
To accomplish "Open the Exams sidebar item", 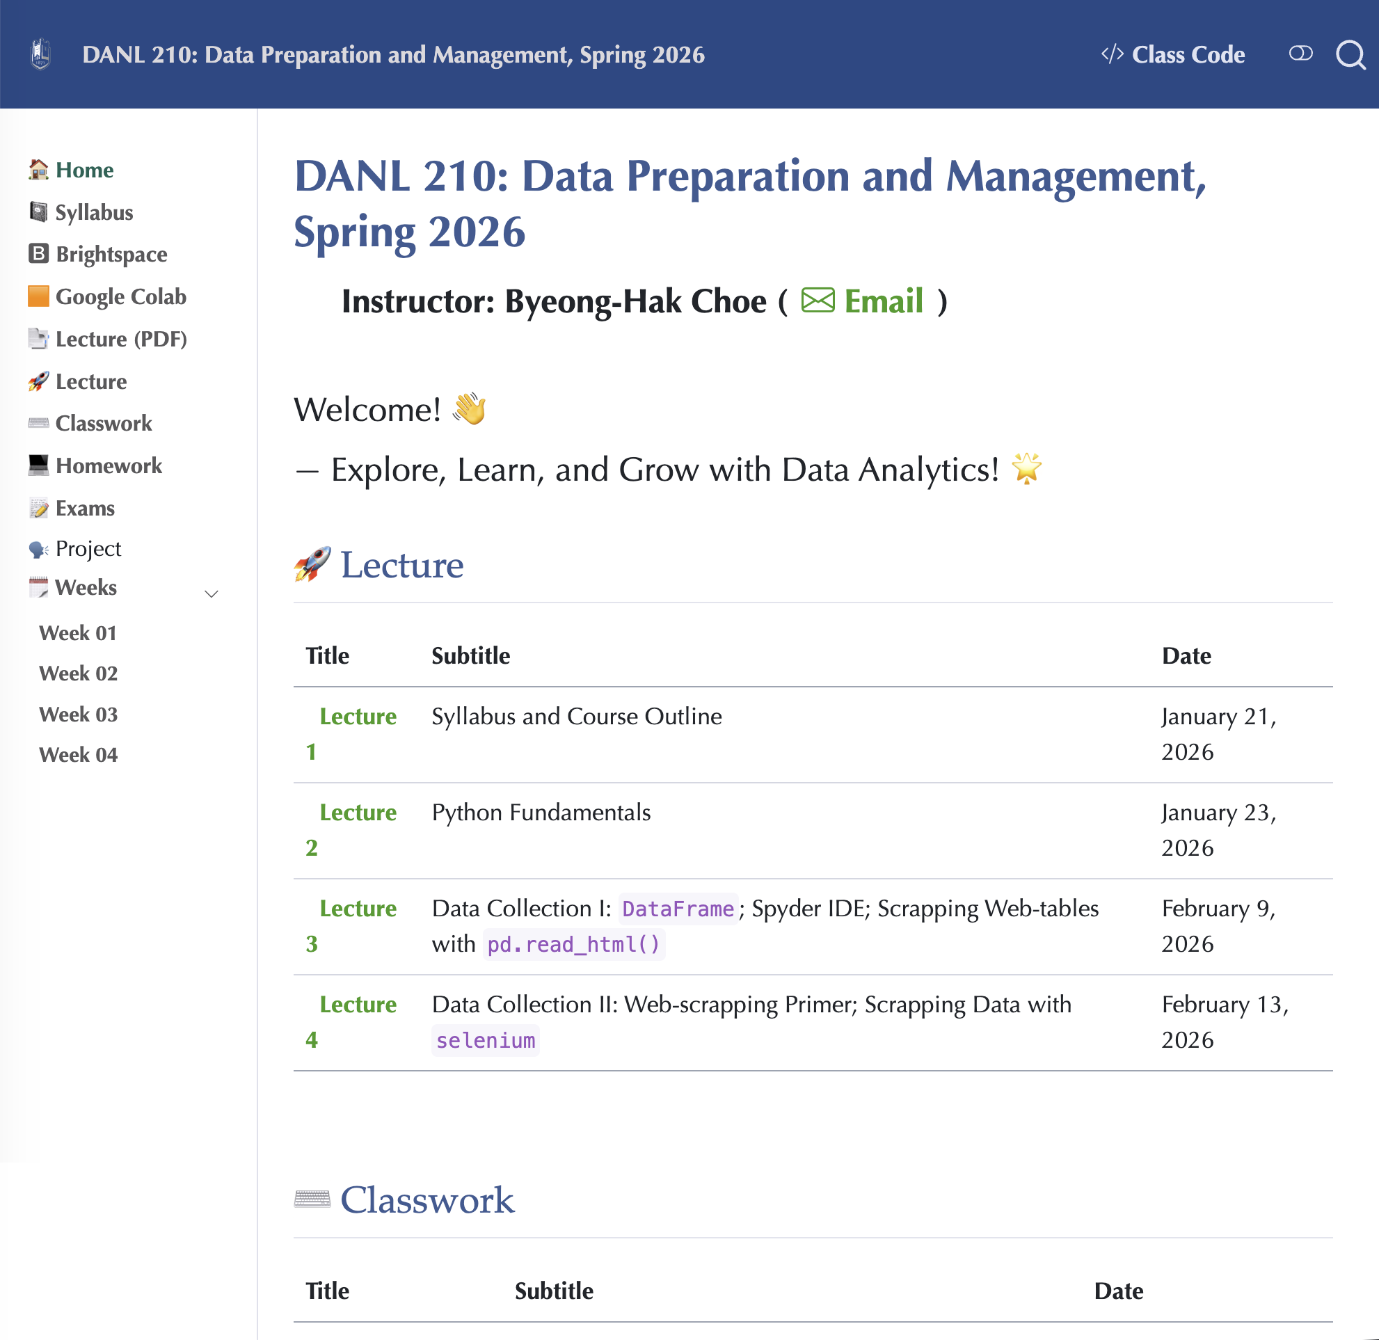I will (x=84, y=508).
